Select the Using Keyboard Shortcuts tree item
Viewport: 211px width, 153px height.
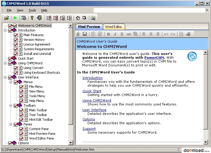tap(42, 73)
